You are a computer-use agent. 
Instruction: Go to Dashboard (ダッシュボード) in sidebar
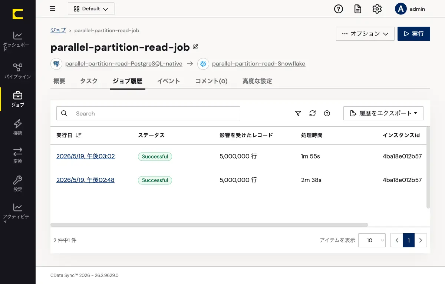[x=18, y=41]
